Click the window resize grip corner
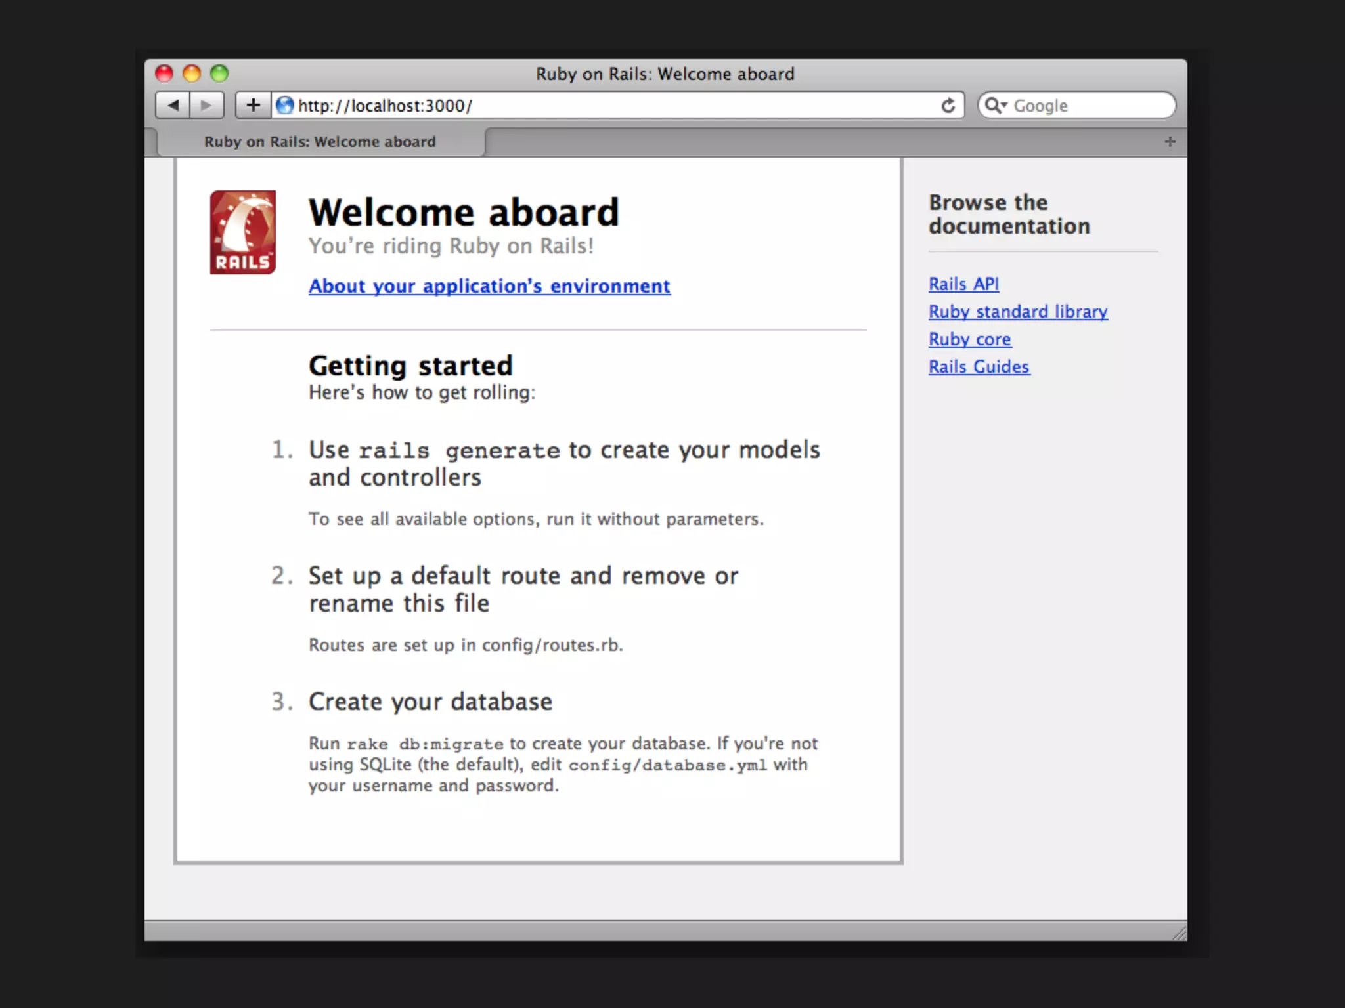 [1180, 933]
